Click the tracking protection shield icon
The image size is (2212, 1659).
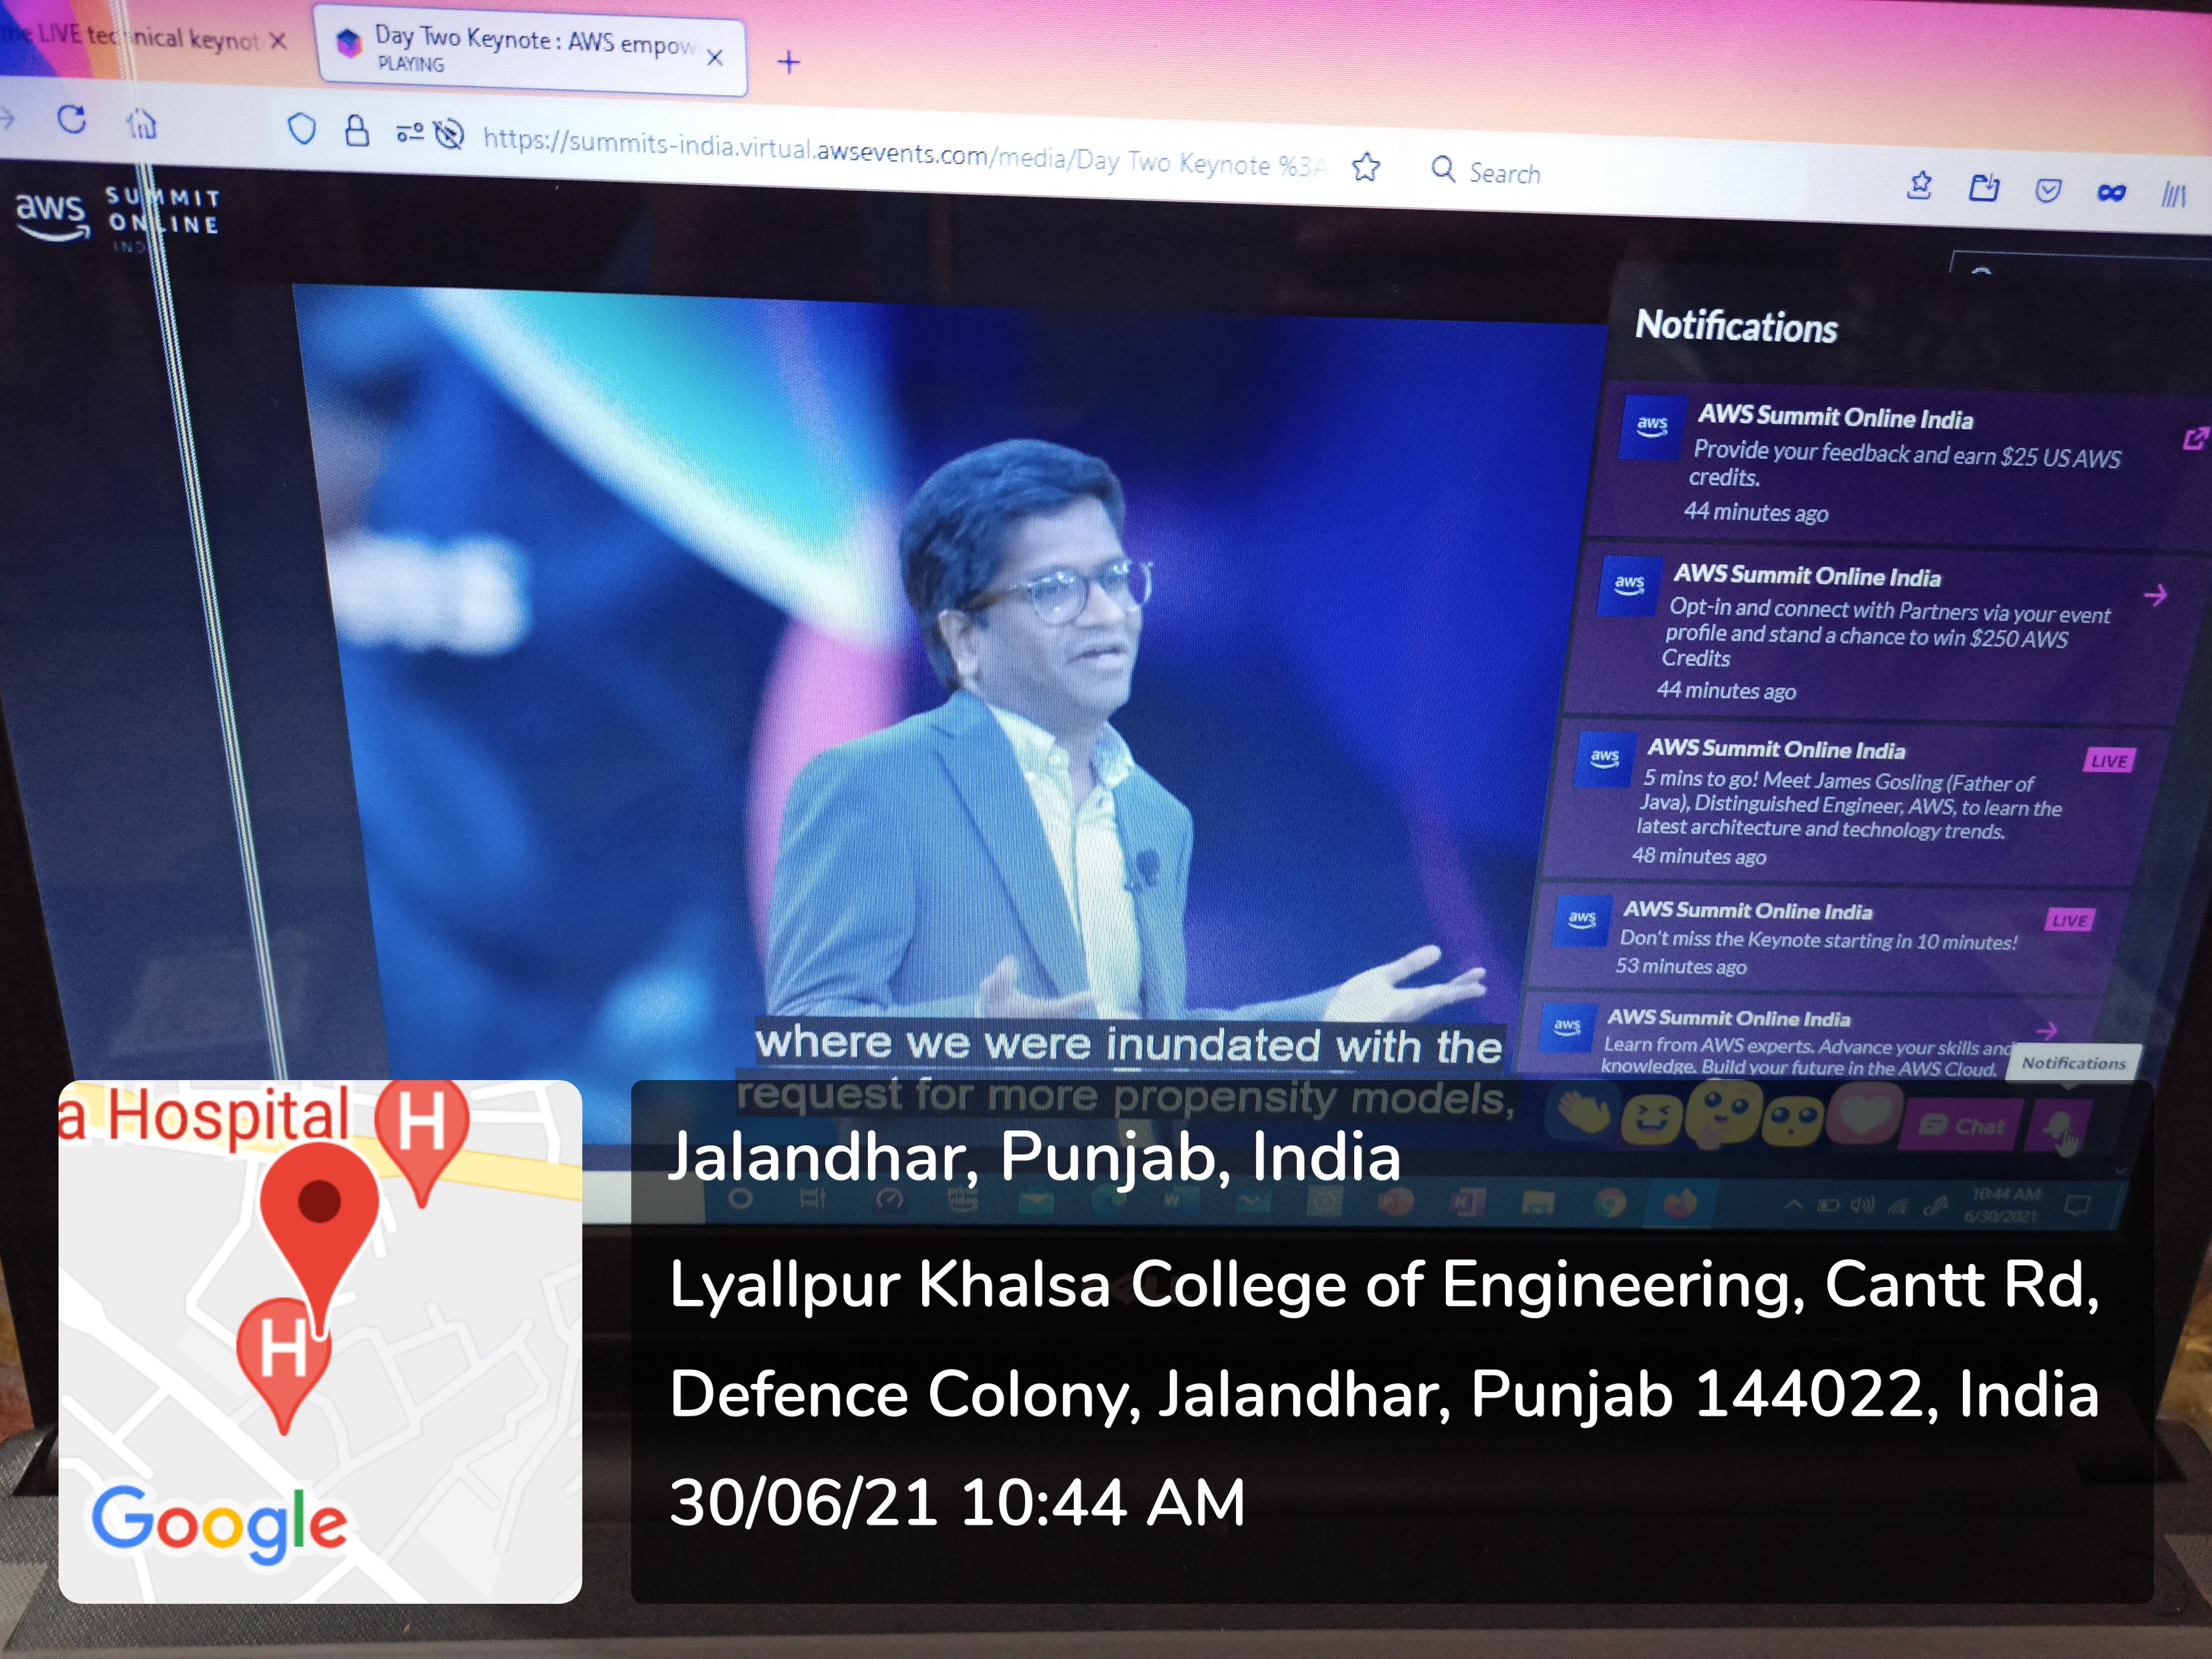tap(301, 128)
